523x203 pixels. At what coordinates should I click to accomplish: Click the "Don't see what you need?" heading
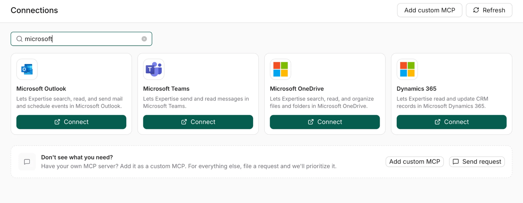tap(77, 157)
